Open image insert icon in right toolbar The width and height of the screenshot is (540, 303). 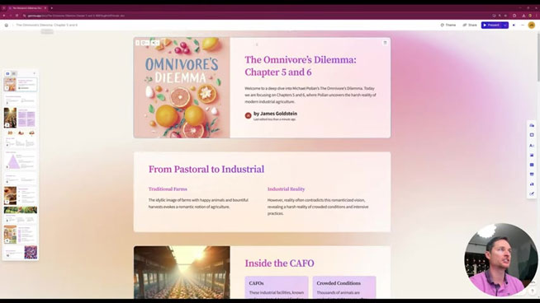[532, 156]
